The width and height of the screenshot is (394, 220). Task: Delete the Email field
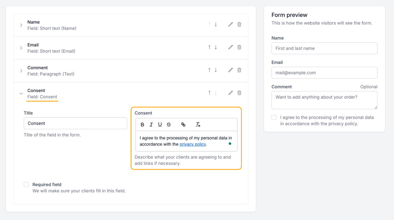tap(239, 47)
